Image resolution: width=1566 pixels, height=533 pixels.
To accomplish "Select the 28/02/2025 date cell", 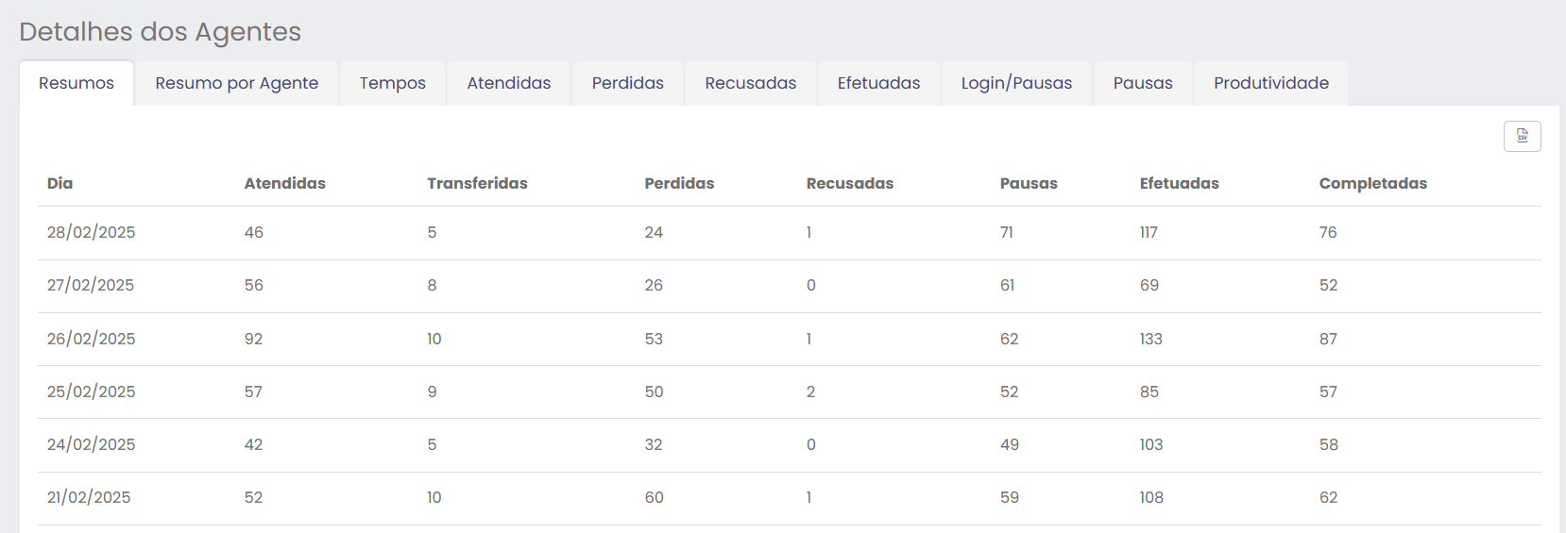I will tap(91, 232).
